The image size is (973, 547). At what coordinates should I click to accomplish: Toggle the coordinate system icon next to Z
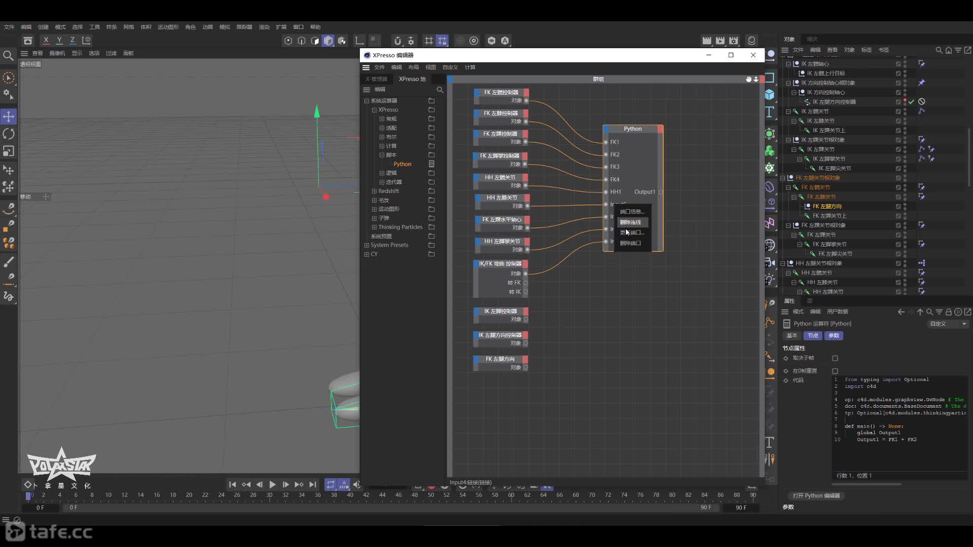(x=87, y=40)
